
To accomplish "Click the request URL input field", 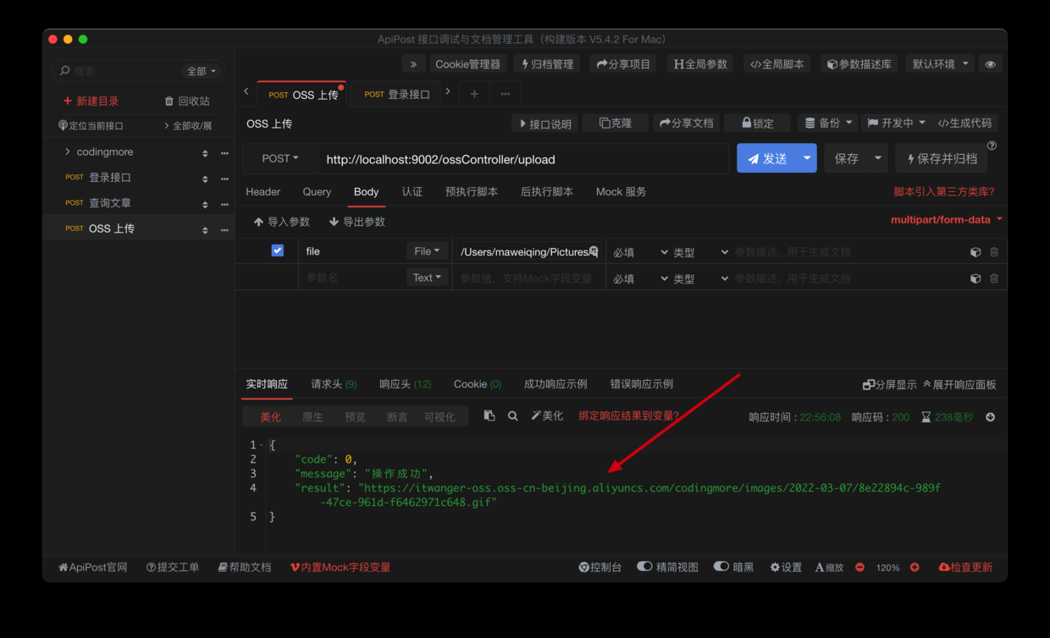I will click(521, 159).
